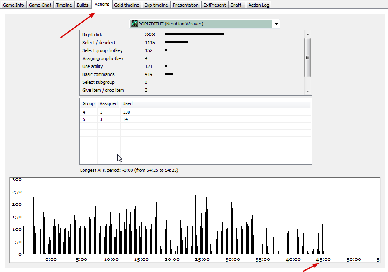The height and width of the screenshot is (272, 388).
Task: Click the 300 label on chart's vertical axis
Action: 17,179
